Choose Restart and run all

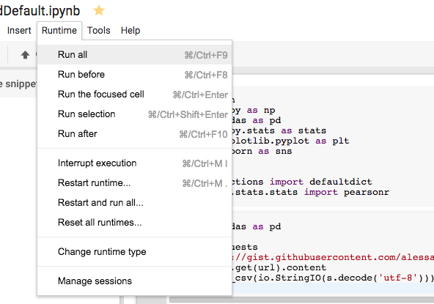pos(134,203)
